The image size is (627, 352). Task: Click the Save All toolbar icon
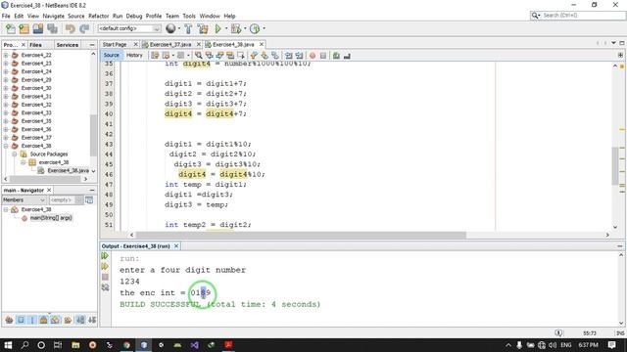coord(52,28)
